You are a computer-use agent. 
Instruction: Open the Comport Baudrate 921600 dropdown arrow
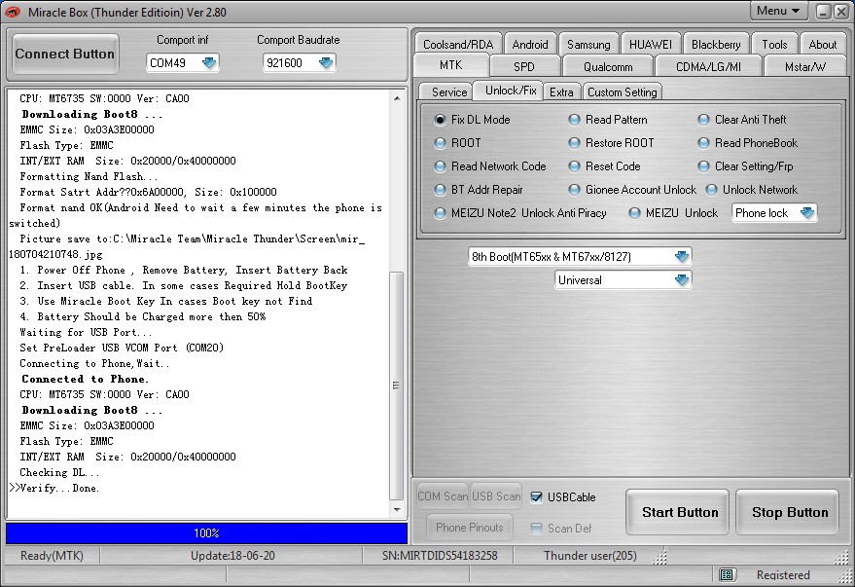326,63
